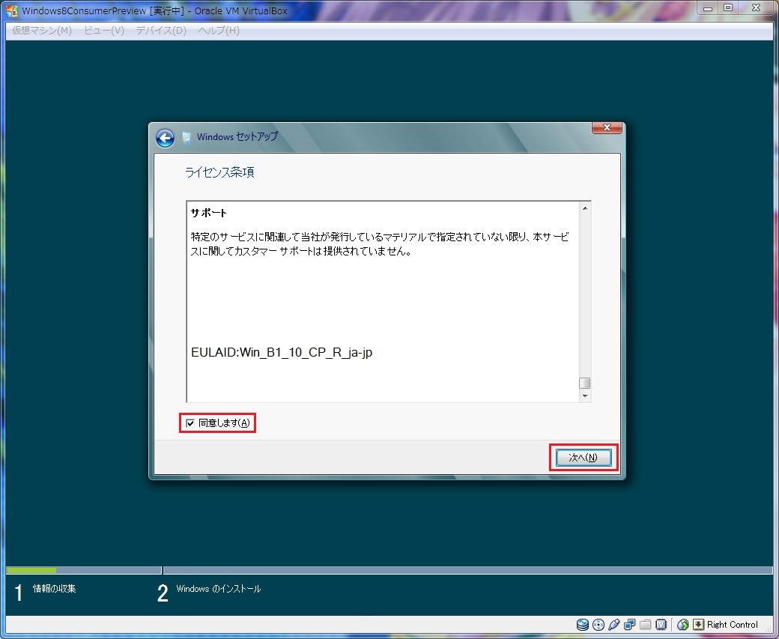
Task: Open the ヘルプ(H) menu
Action: point(219,31)
